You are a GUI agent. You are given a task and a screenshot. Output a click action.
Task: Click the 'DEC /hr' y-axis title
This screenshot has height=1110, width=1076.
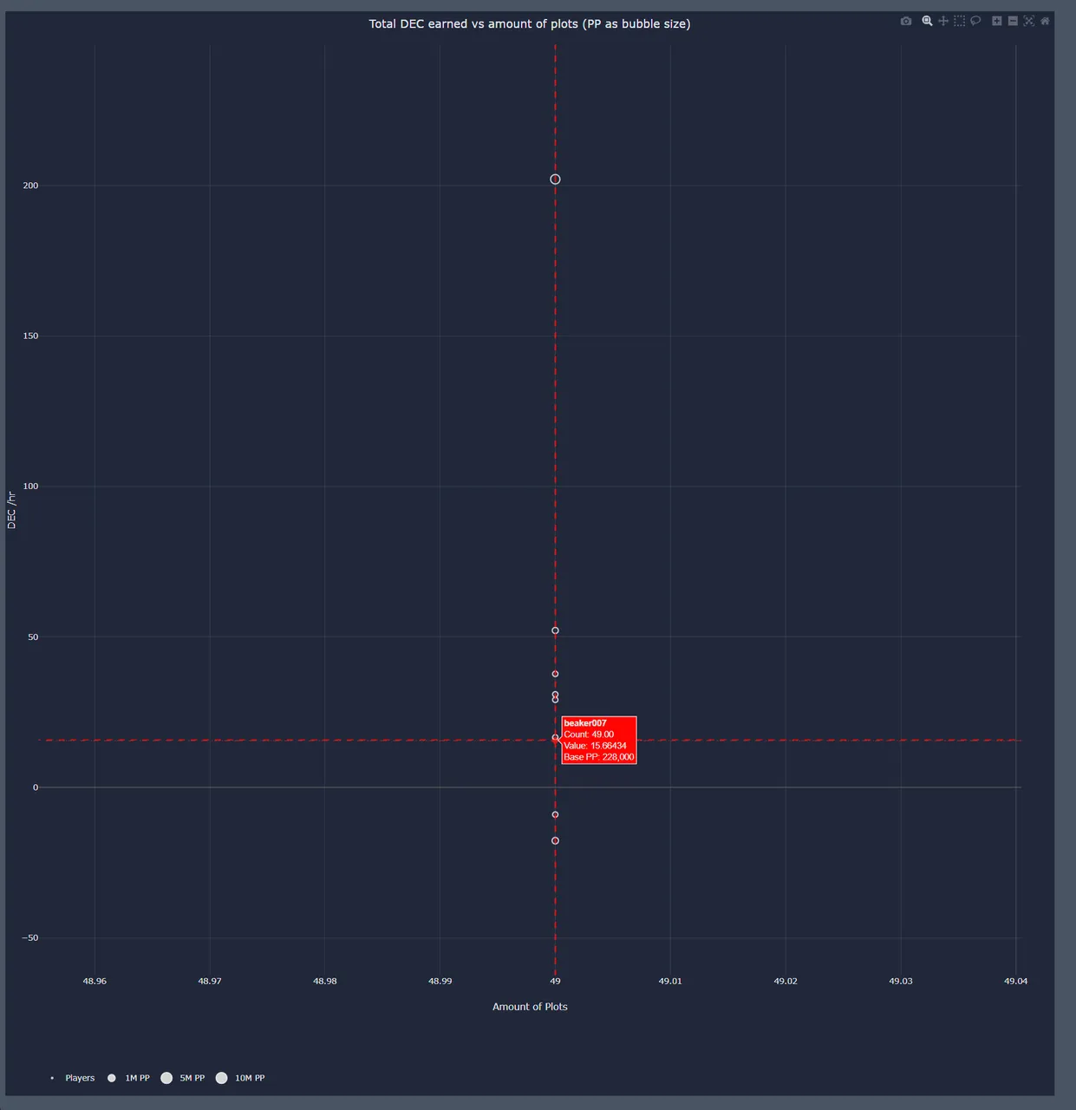pos(11,509)
